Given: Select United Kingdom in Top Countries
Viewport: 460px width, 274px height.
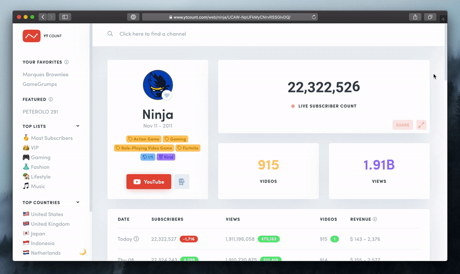Looking at the screenshot, I should 46,224.
